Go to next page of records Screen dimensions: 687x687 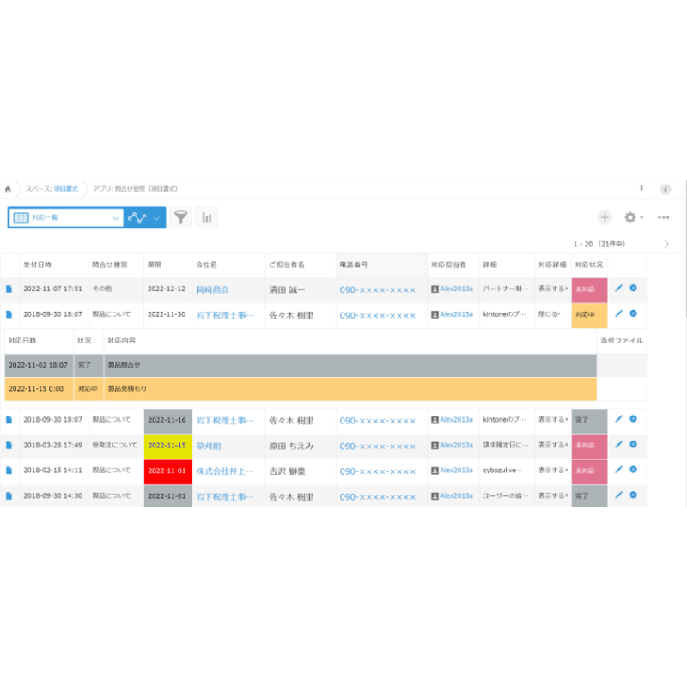[666, 244]
